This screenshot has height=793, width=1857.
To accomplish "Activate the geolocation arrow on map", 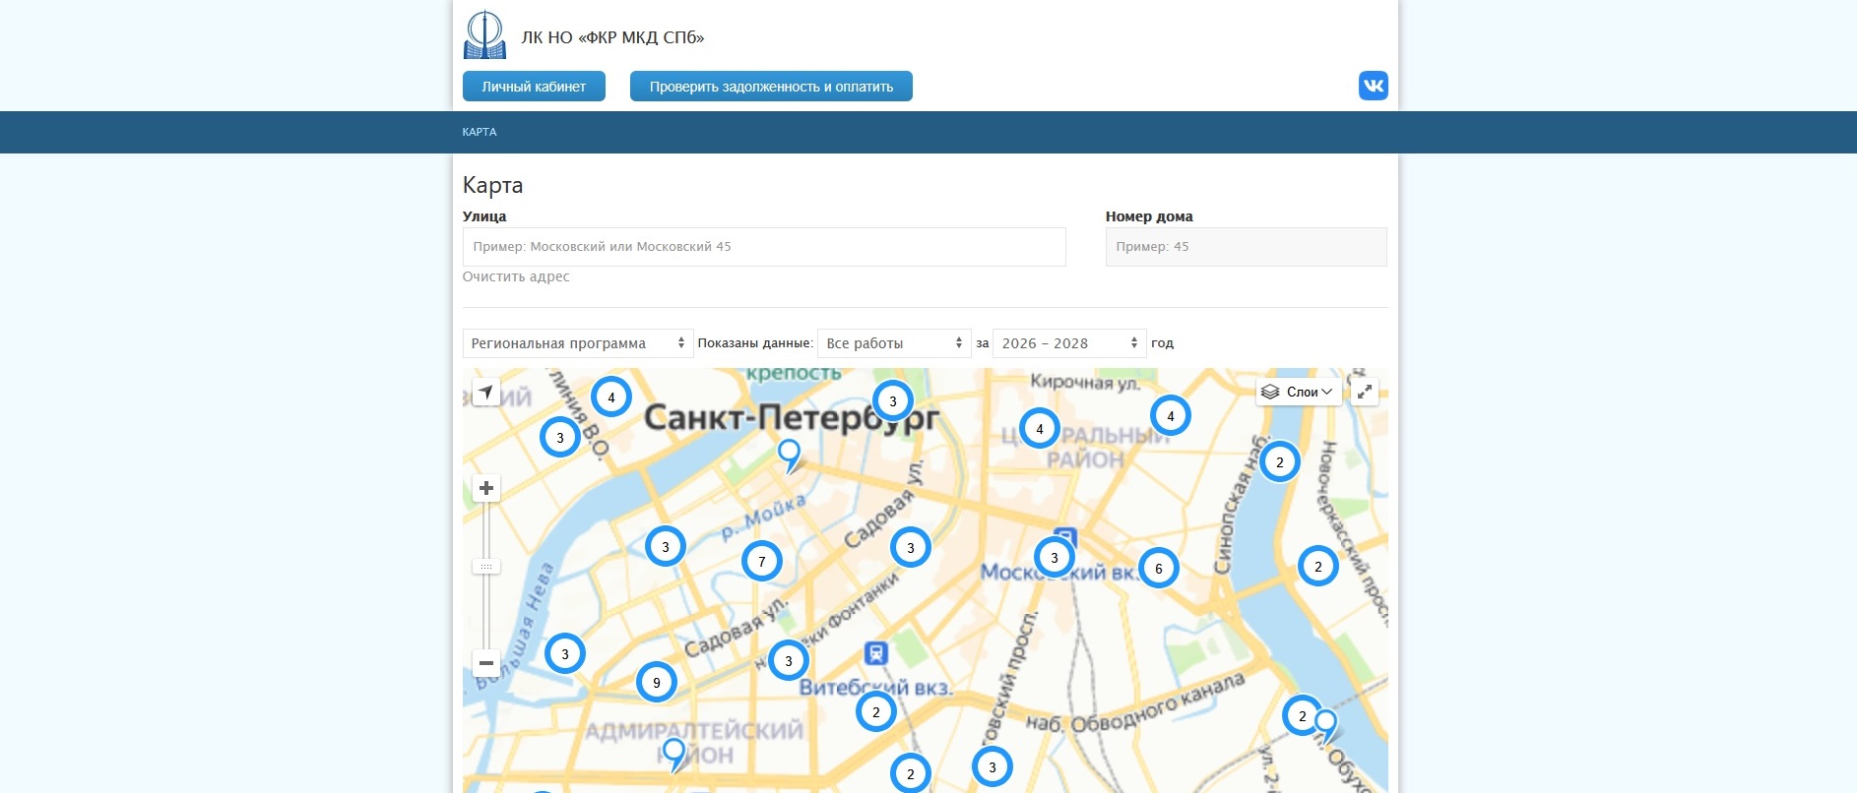I will coord(486,393).
